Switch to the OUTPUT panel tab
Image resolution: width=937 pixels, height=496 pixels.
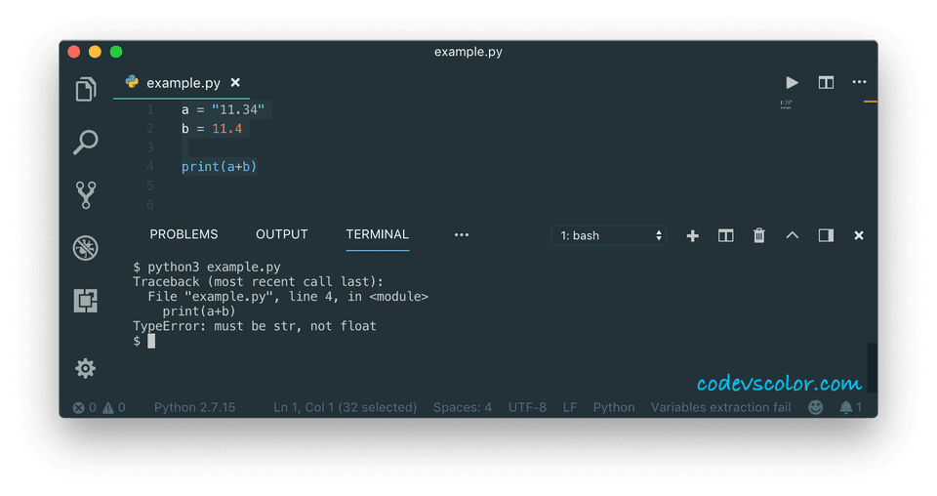(281, 234)
